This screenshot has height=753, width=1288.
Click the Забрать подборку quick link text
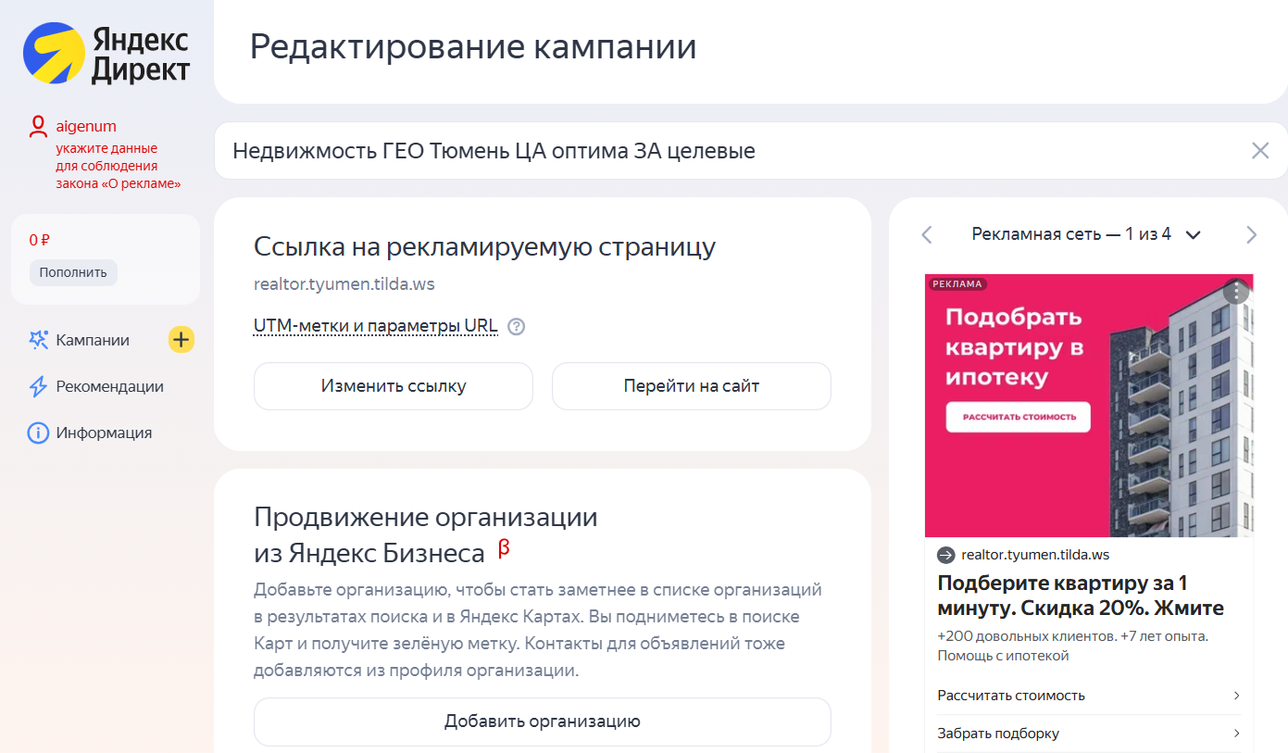[x=998, y=734]
